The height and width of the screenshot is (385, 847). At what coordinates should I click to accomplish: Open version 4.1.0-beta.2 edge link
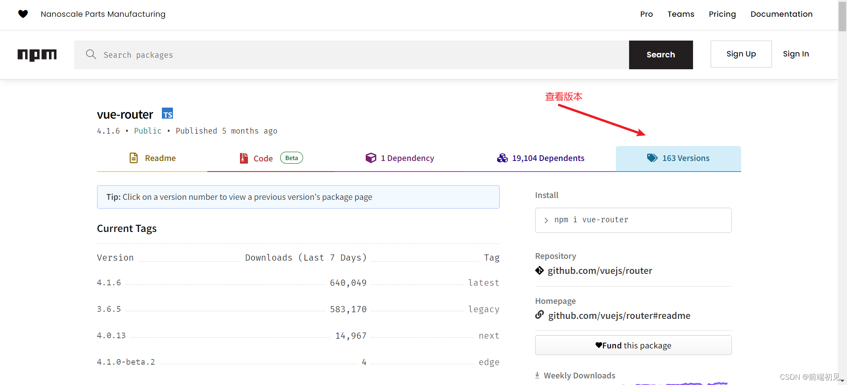click(126, 362)
